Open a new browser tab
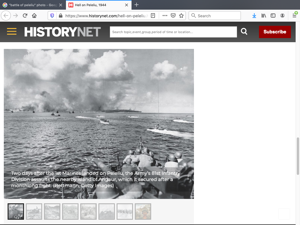Viewport: 300px width, 225px height. click(x=137, y=5)
